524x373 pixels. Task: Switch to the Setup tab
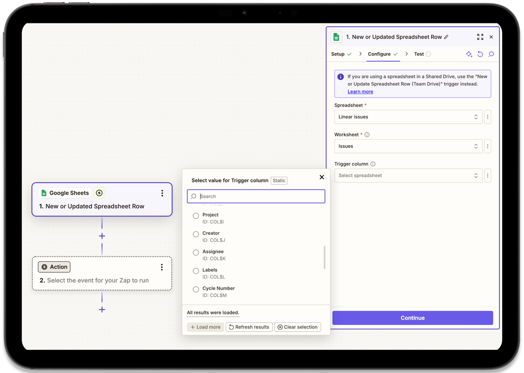point(341,54)
